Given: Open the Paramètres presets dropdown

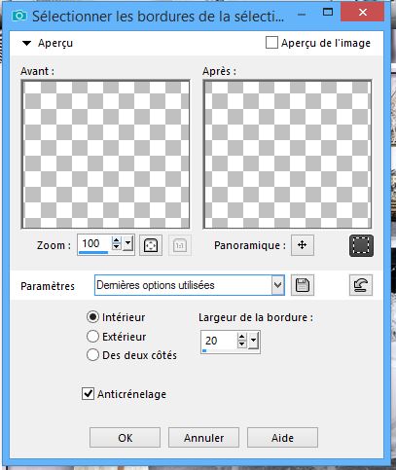Looking at the screenshot, I should click(277, 285).
